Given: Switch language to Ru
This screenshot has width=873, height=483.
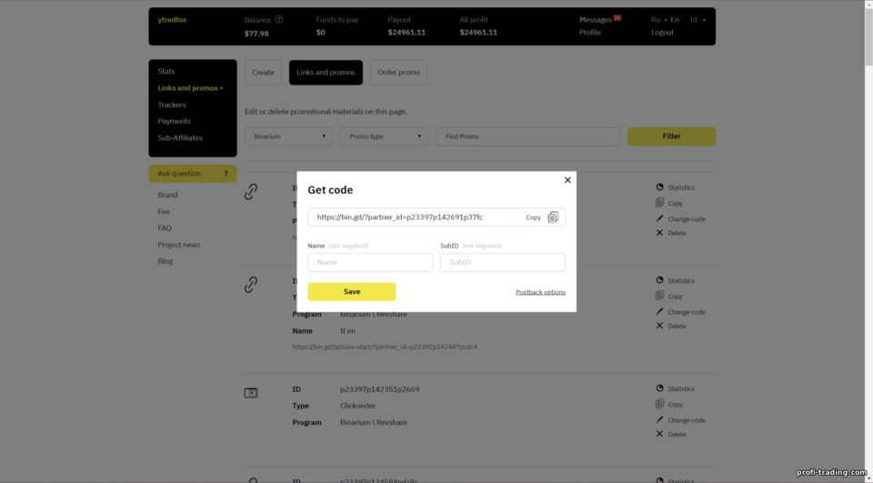Looking at the screenshot, I should pos(656,19).
